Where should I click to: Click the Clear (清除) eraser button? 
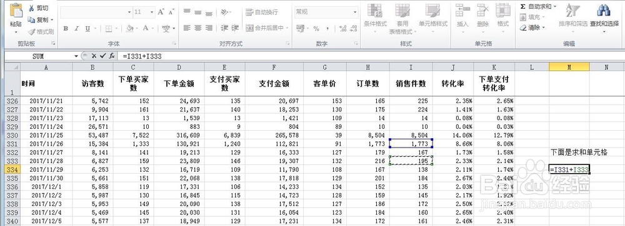coord(530,27)
